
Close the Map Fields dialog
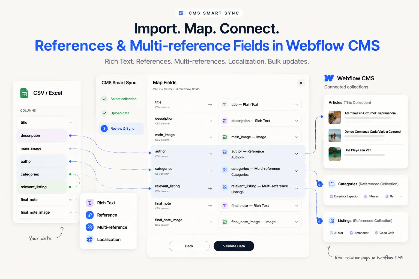301,83
